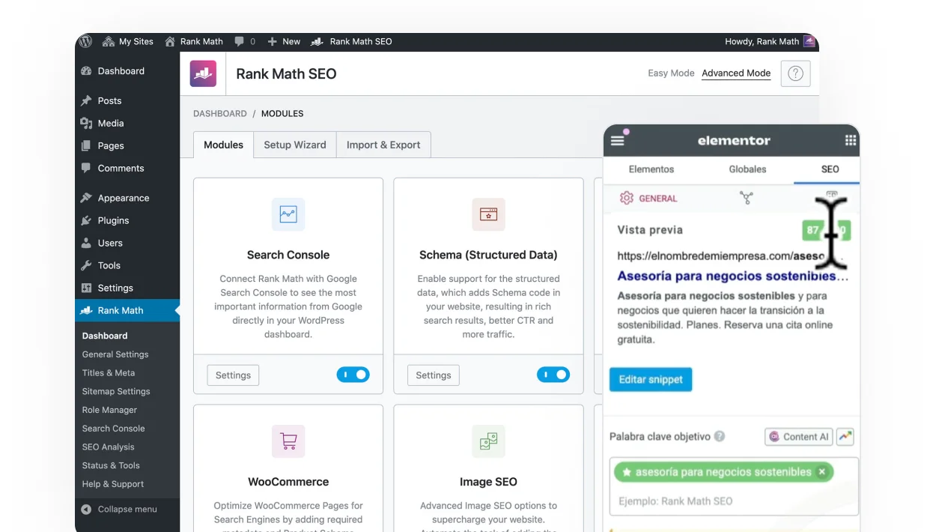The width and height of the screenshot is (927, 532).
Task: Collapse the admin sidebar menu
Action: point(119,510)
